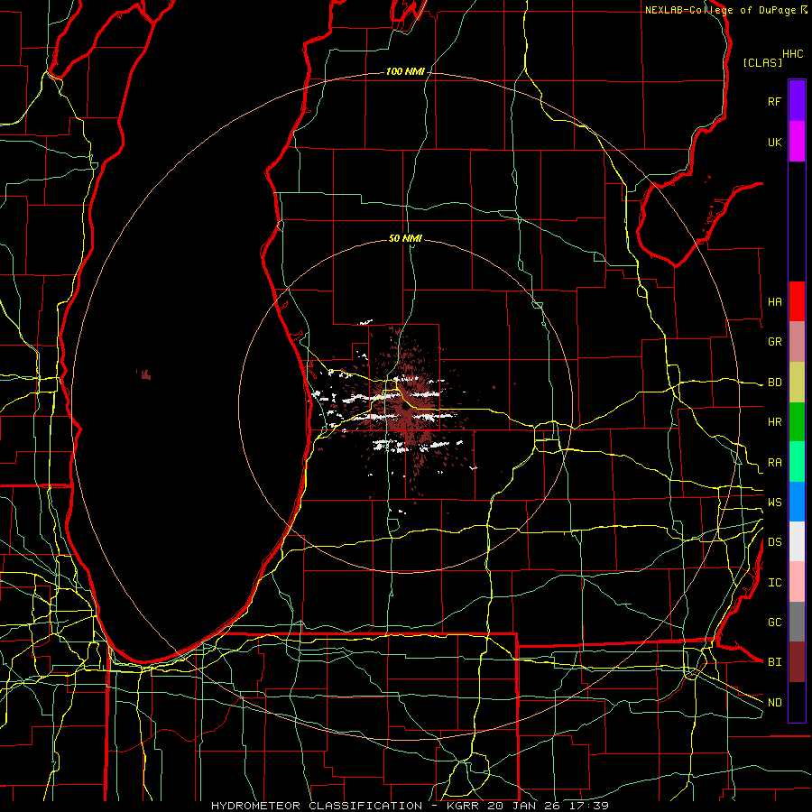
Task: Click the [CLAS] units label
Action: tap(762, 62)
